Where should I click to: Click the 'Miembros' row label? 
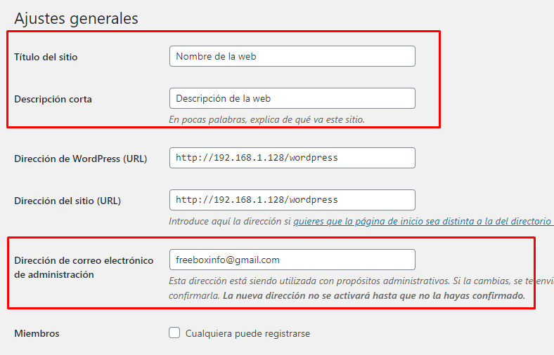coord(37,333)
